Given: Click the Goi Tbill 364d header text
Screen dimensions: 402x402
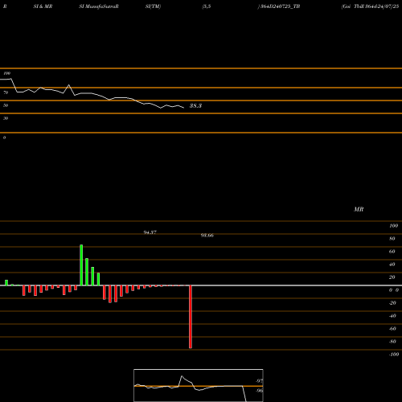Looking at the screenshot, I should coord(370,6).
